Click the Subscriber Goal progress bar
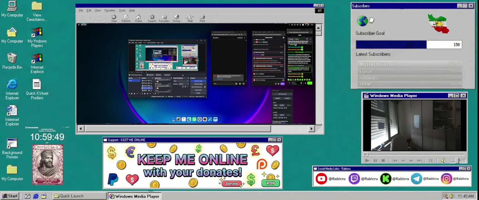The height and width of the screenshot is (200, 479). (x=409, y=44)
